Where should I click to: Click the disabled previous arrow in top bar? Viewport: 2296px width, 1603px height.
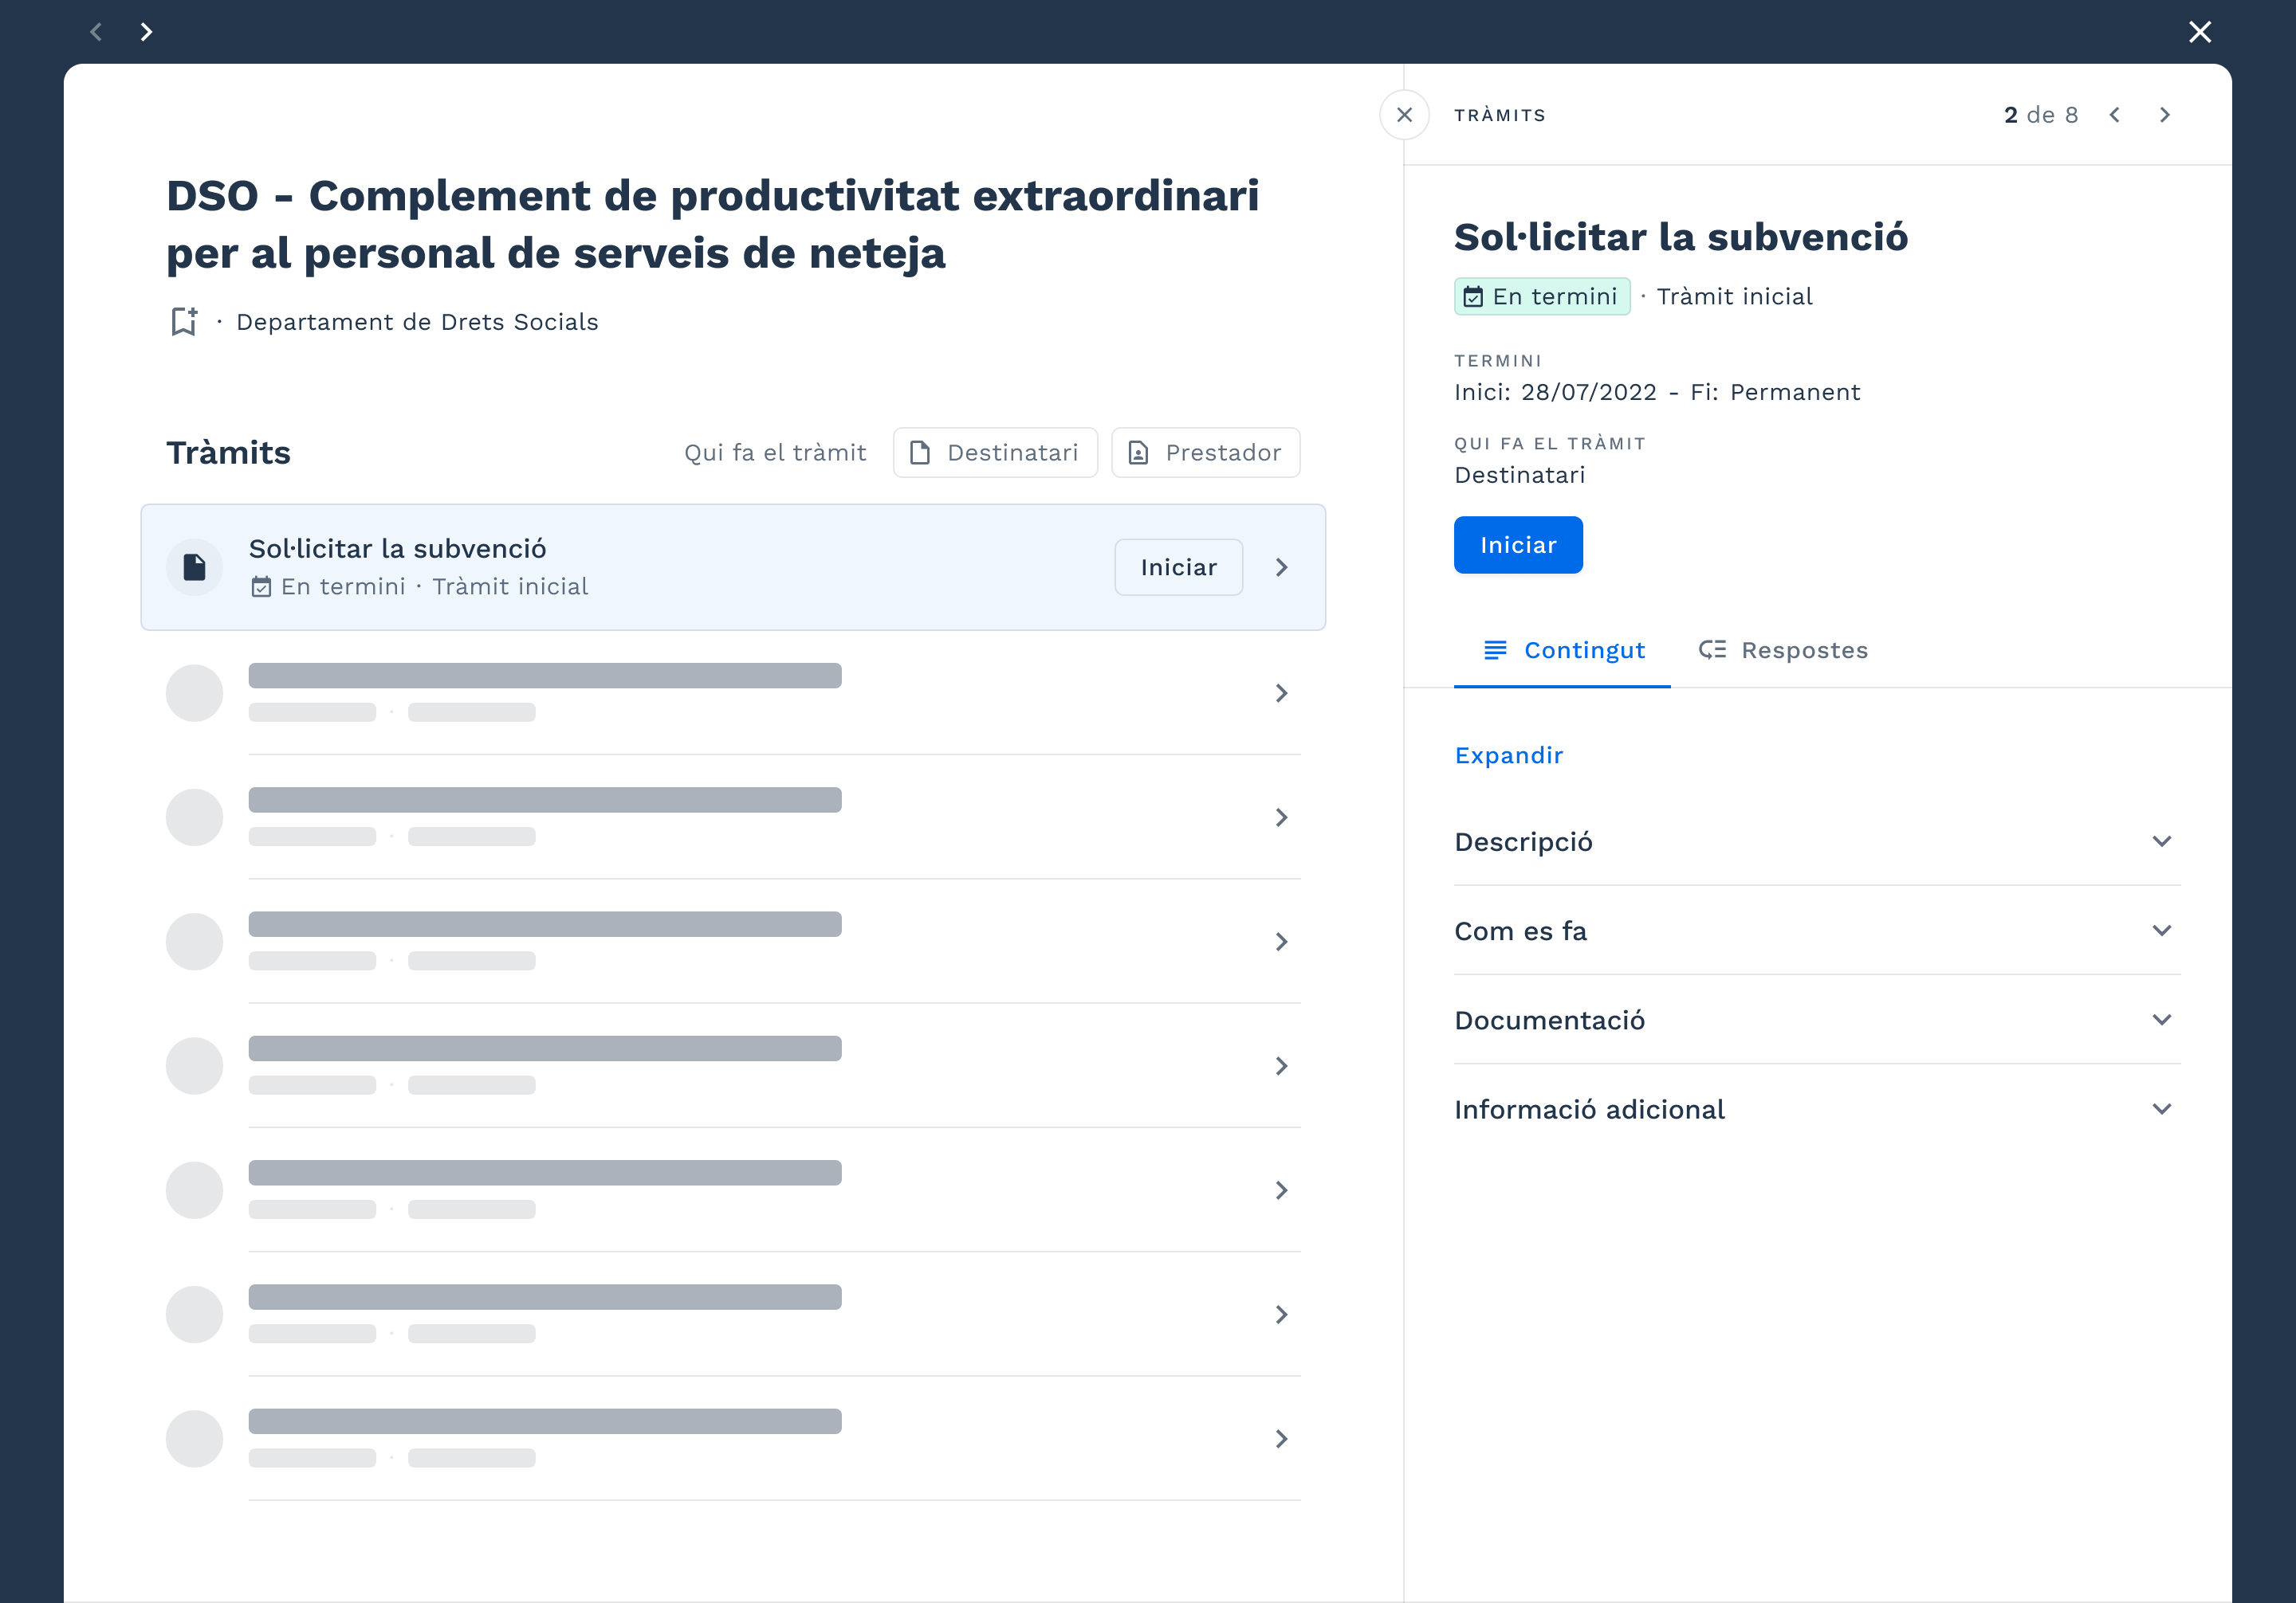[x=96, y=32]
